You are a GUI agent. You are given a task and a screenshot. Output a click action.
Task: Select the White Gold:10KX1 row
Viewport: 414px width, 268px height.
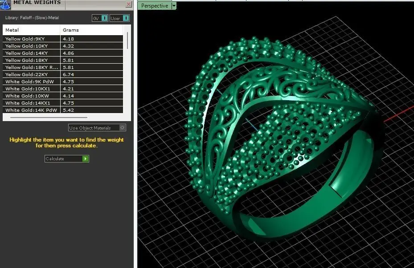coord(63,89)
